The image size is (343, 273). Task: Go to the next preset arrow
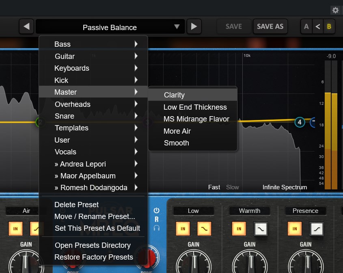194,27
